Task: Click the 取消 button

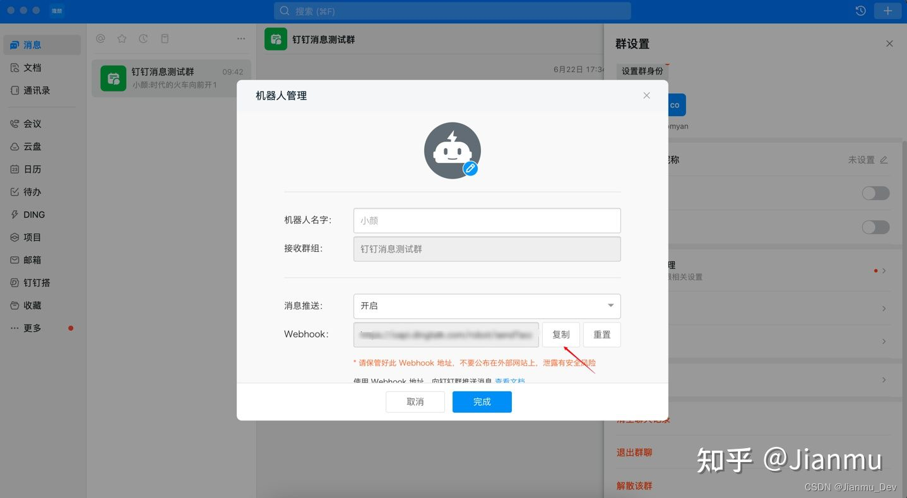Action: click(x=415, y=401)
